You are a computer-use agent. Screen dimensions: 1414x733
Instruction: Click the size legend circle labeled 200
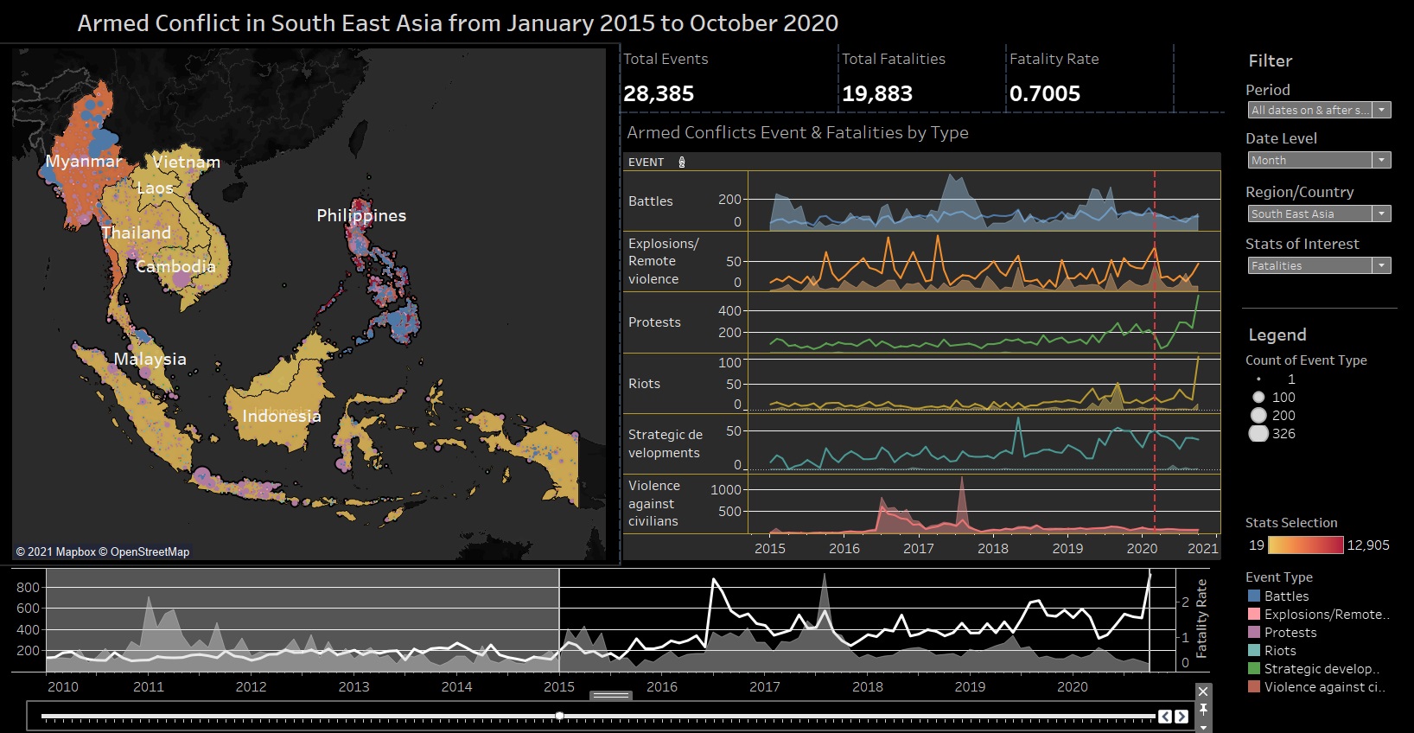click(x=1258, y=416)
